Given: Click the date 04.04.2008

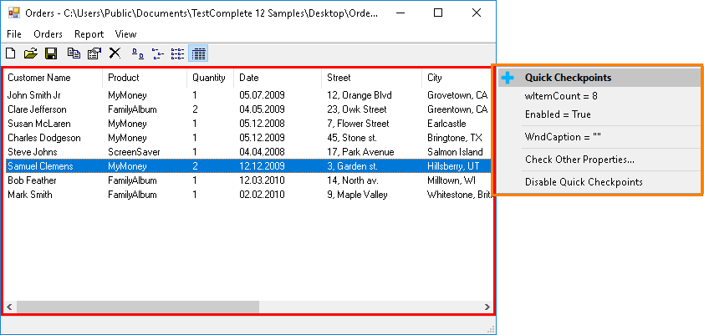Looking at the screenshot, I should 262,152.
